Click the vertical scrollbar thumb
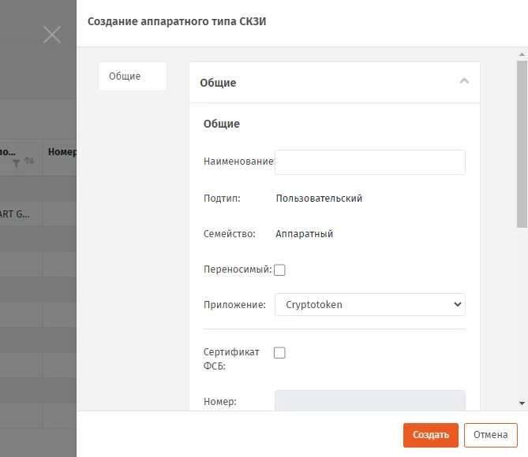The width and height of the screenshot is (528, 457). 522,144
